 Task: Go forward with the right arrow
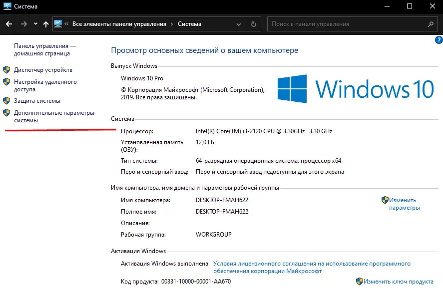click(x=24, y=24)
